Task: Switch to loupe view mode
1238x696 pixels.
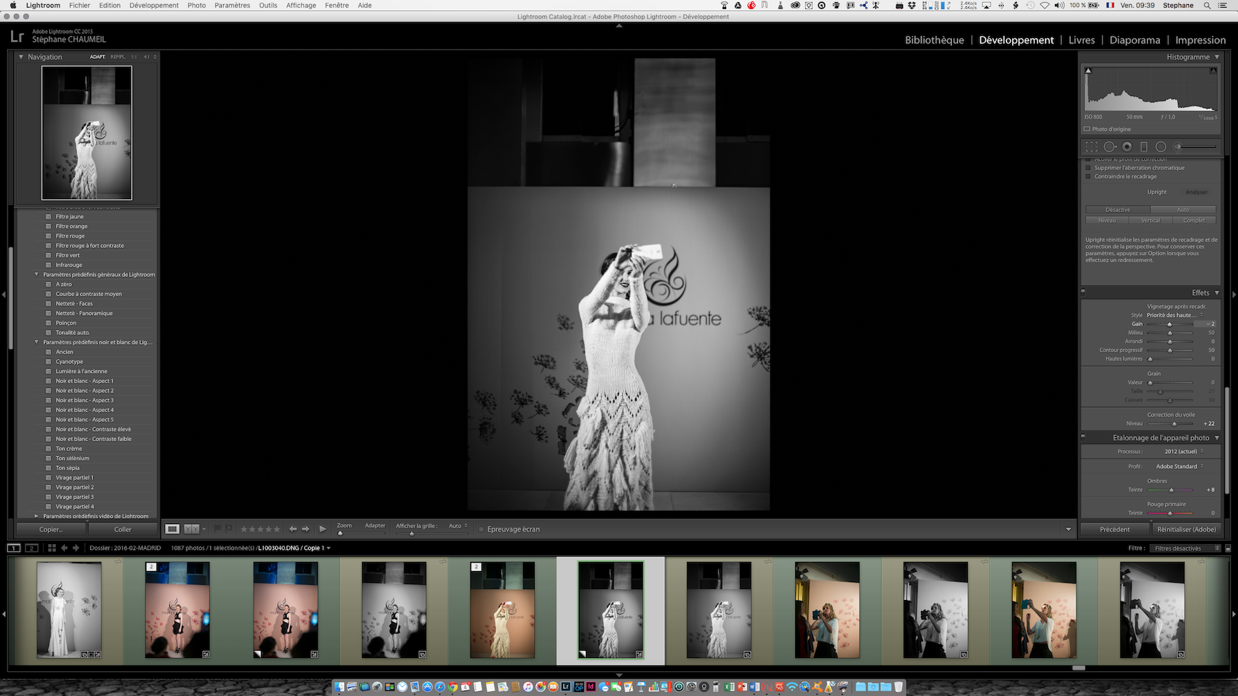Action: point(172,529)
